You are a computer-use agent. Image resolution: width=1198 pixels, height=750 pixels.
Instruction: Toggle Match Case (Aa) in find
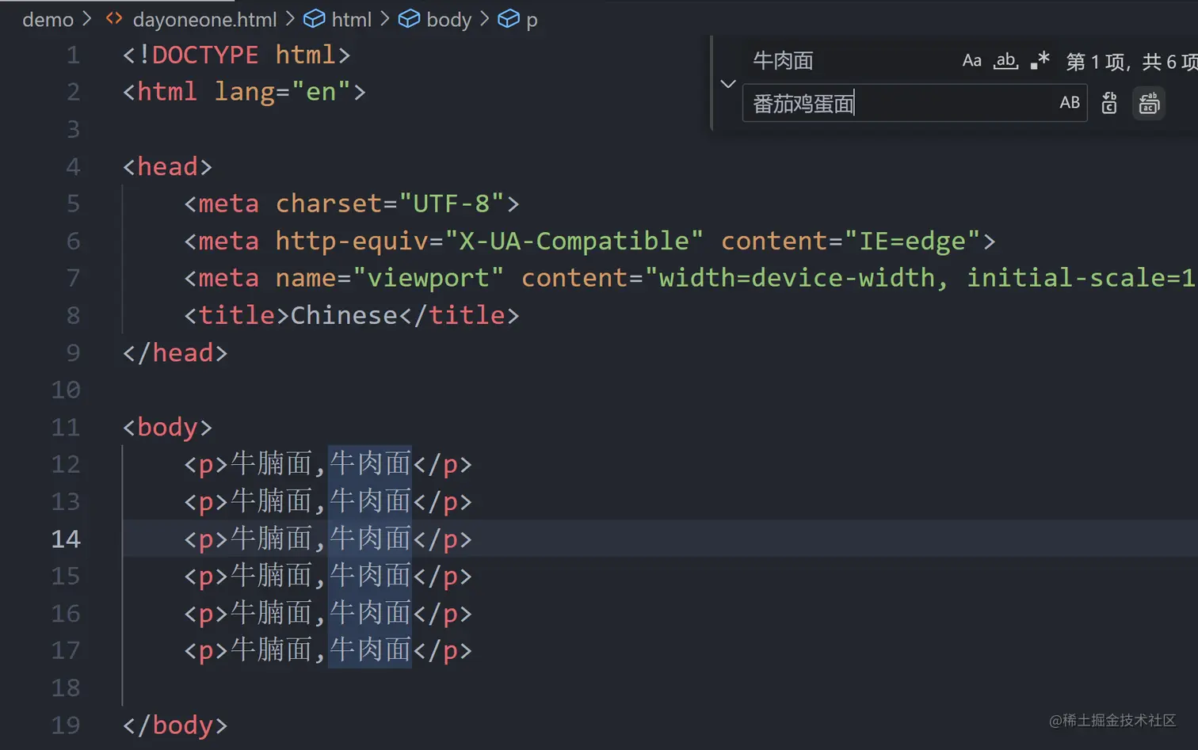[971, 61]
